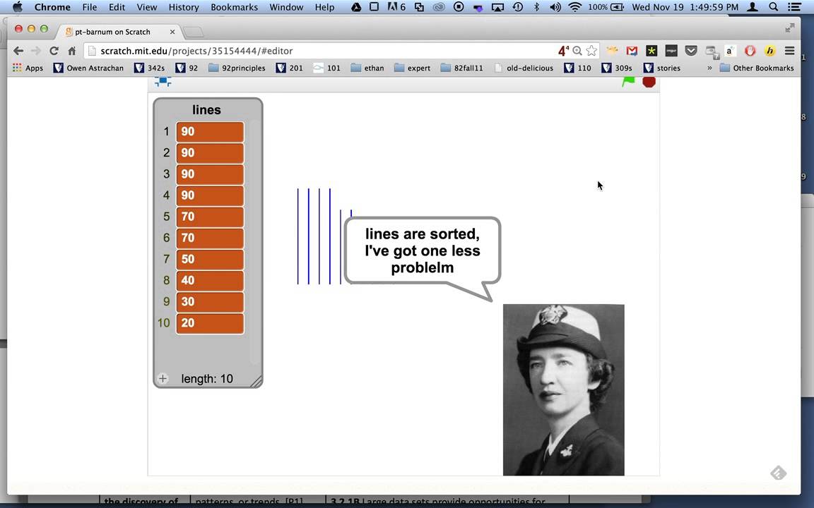Open the Notification Center icon
Screen dimensions: 814x508
[794, 7]
